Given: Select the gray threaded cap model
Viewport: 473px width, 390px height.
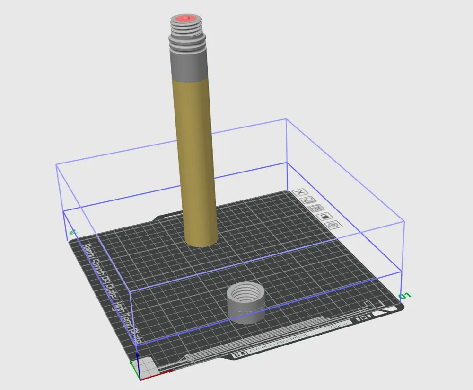Looking at the screenshot, I should coord(246,299).
